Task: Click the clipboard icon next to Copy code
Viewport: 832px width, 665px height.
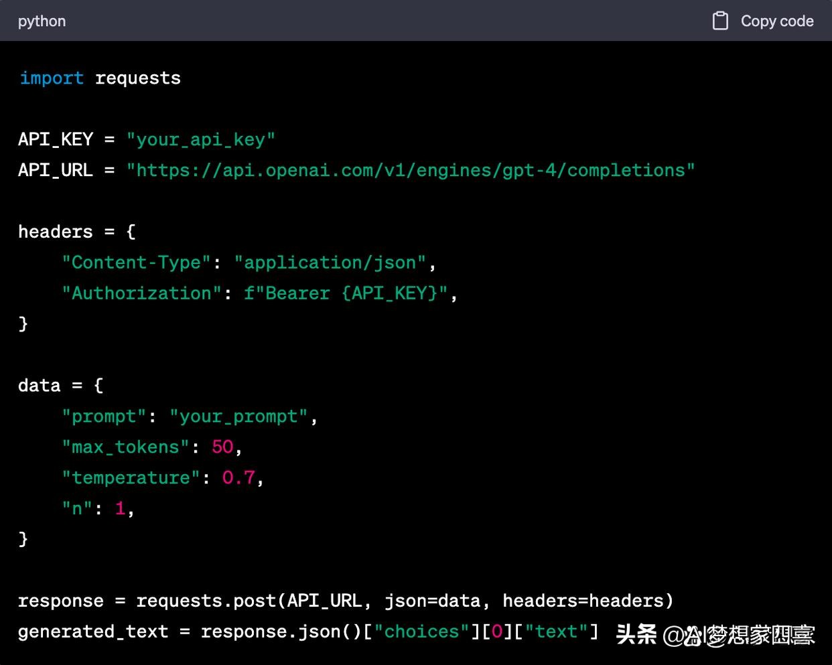Action: click(720, 21)
